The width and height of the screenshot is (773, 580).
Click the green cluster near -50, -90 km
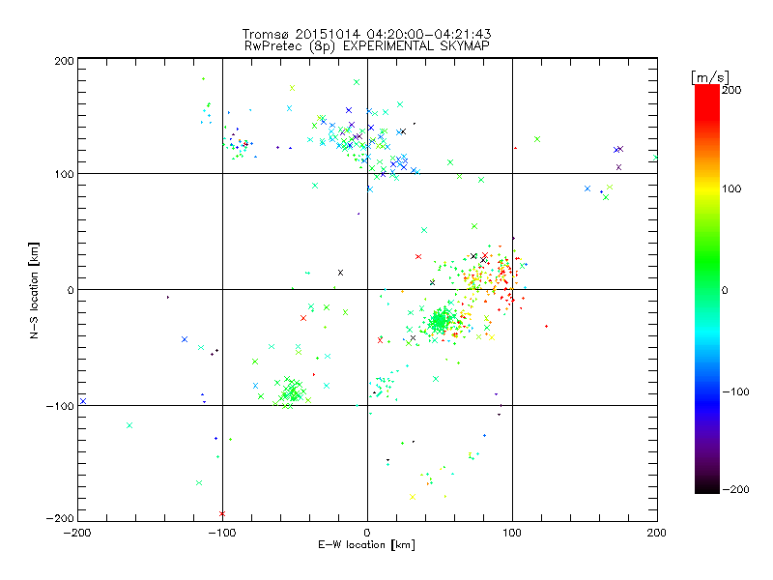coord(294,391)
